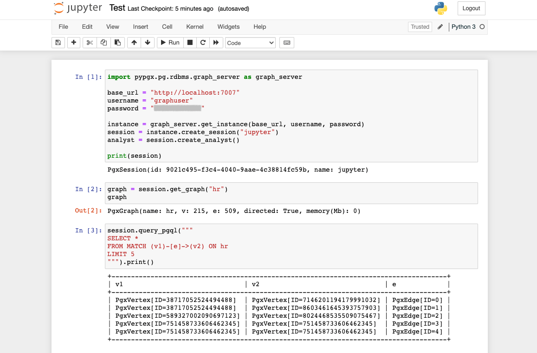Interrupt the kernel with stop icon
The image size is (537, 353).
tap(190, 43)
